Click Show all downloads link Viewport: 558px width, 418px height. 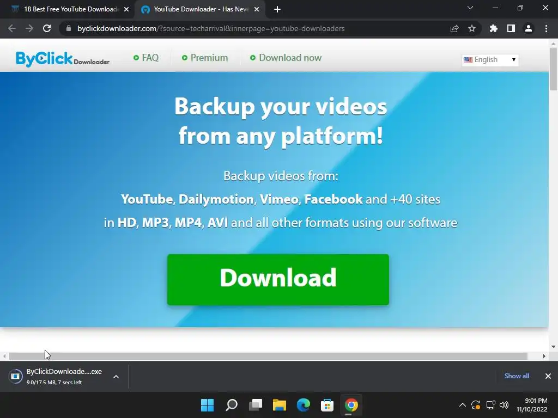point(517,376)
